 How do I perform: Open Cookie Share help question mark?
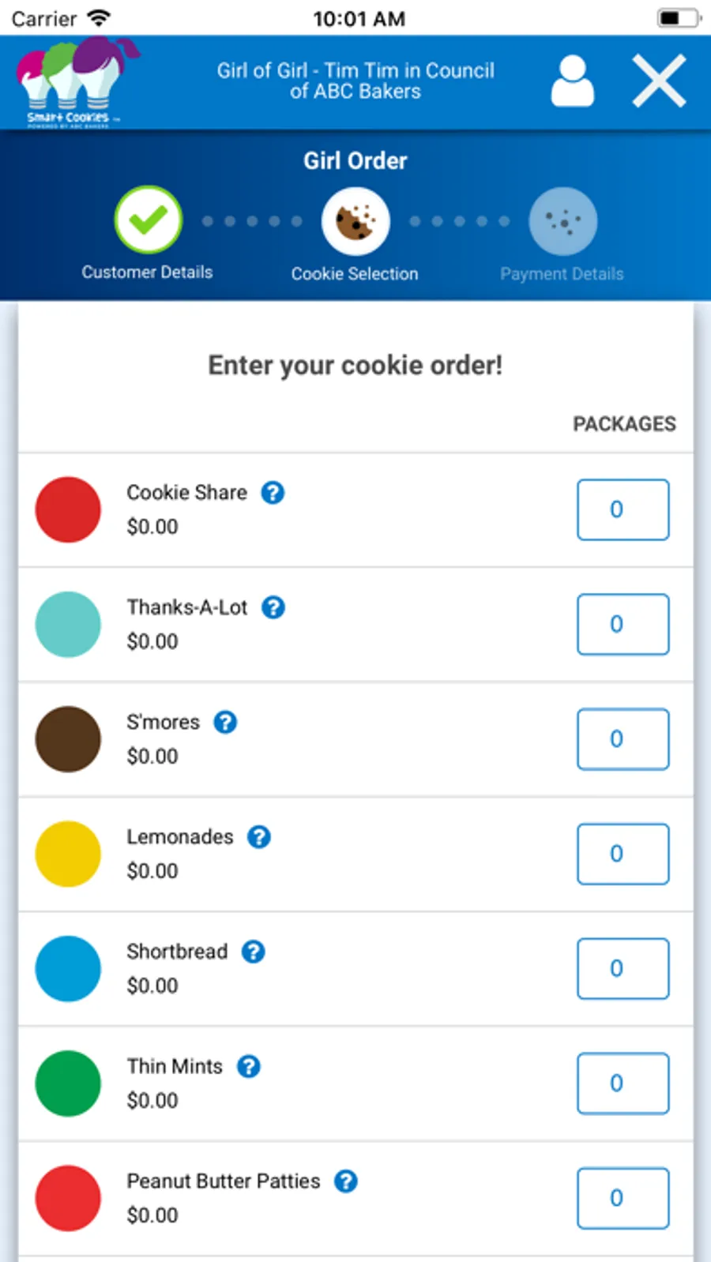pos(273,493)
